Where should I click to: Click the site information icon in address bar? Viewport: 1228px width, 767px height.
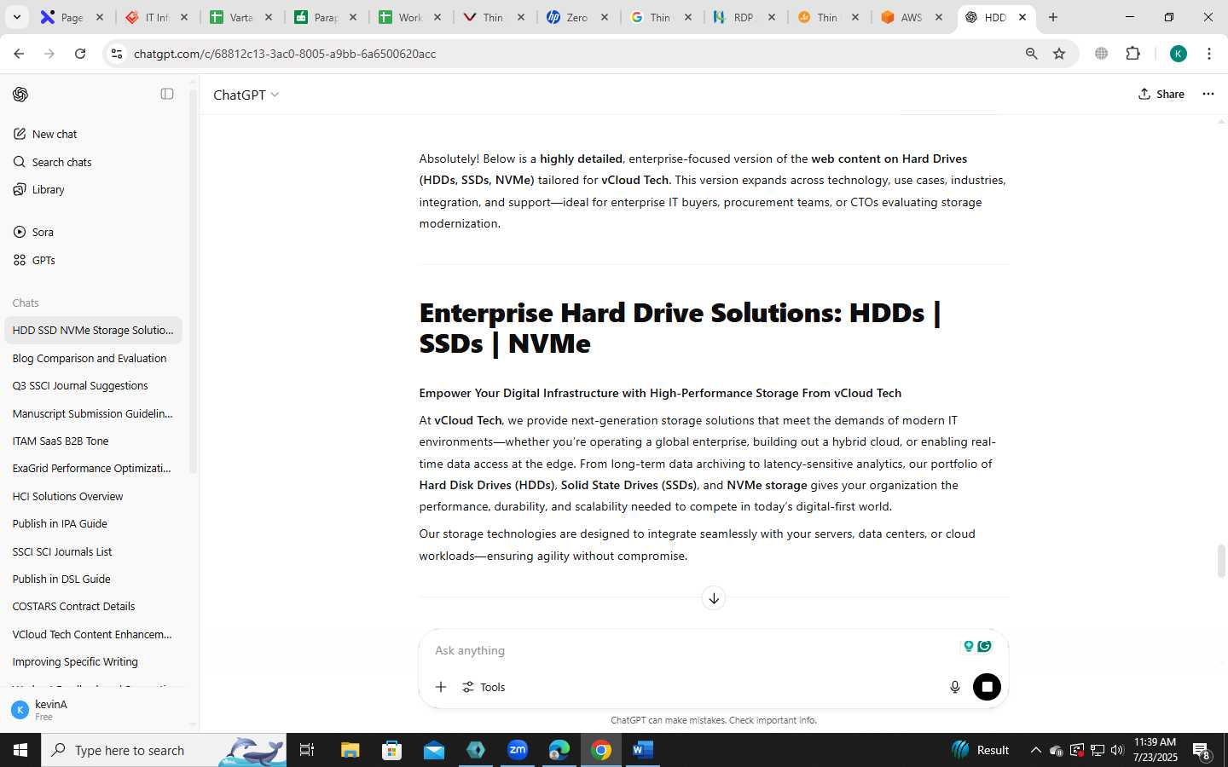(x=117, y=54)
